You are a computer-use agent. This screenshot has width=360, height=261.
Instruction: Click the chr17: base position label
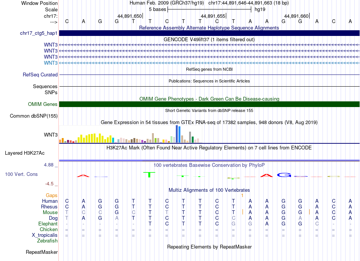(x=51, y=16)
